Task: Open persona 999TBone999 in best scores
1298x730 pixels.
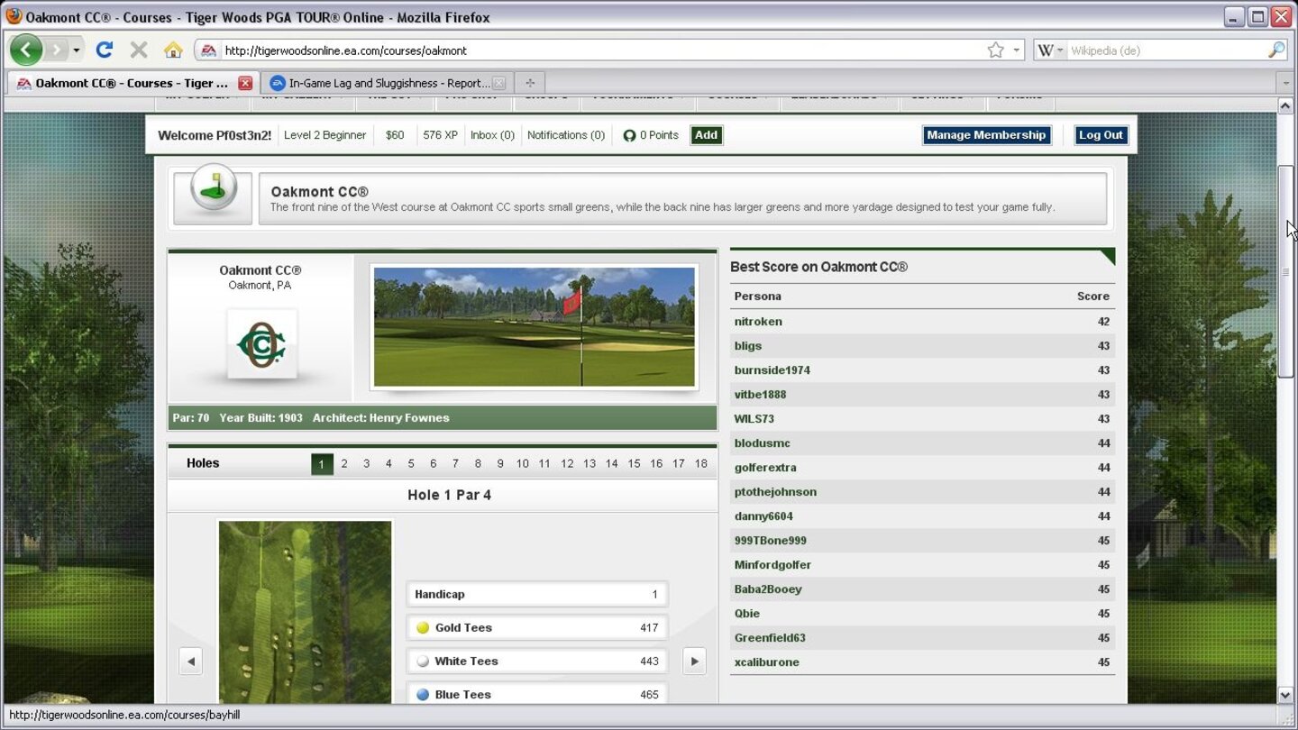Action: point(771,541)
